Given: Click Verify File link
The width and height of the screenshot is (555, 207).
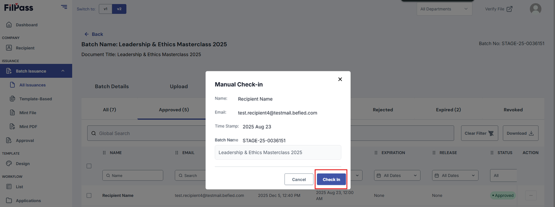Looking at the screenshot, I should (x=498, y=9).
